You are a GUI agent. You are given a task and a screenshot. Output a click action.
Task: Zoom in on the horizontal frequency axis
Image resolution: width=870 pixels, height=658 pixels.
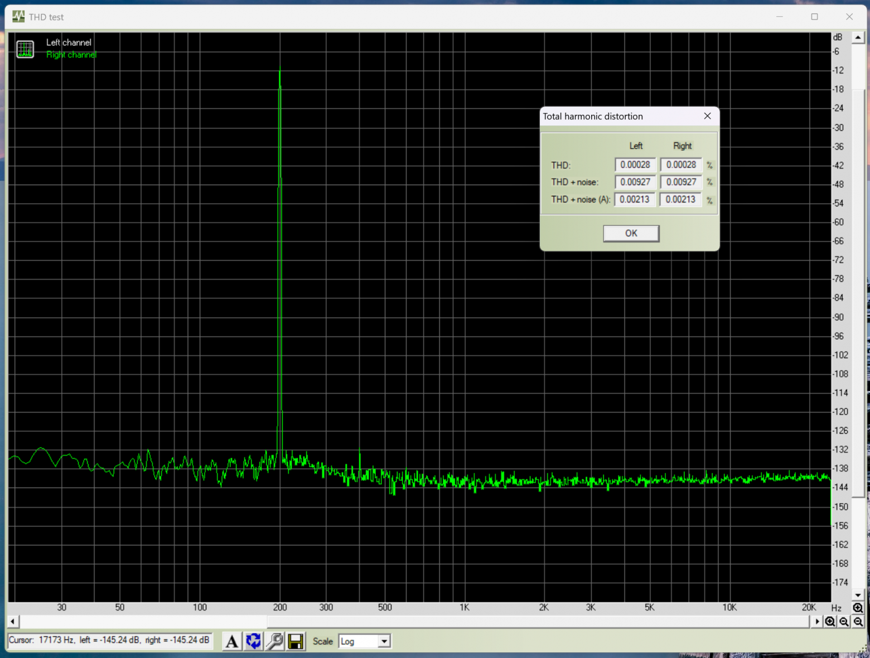pos(830,622)
